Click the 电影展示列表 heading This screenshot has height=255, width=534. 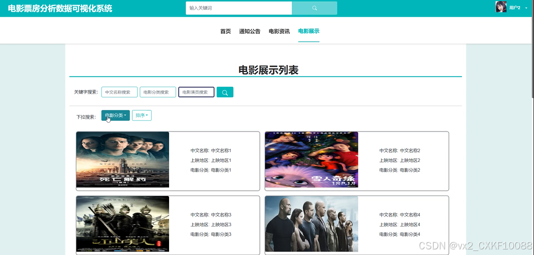click(x=268, y=70)
